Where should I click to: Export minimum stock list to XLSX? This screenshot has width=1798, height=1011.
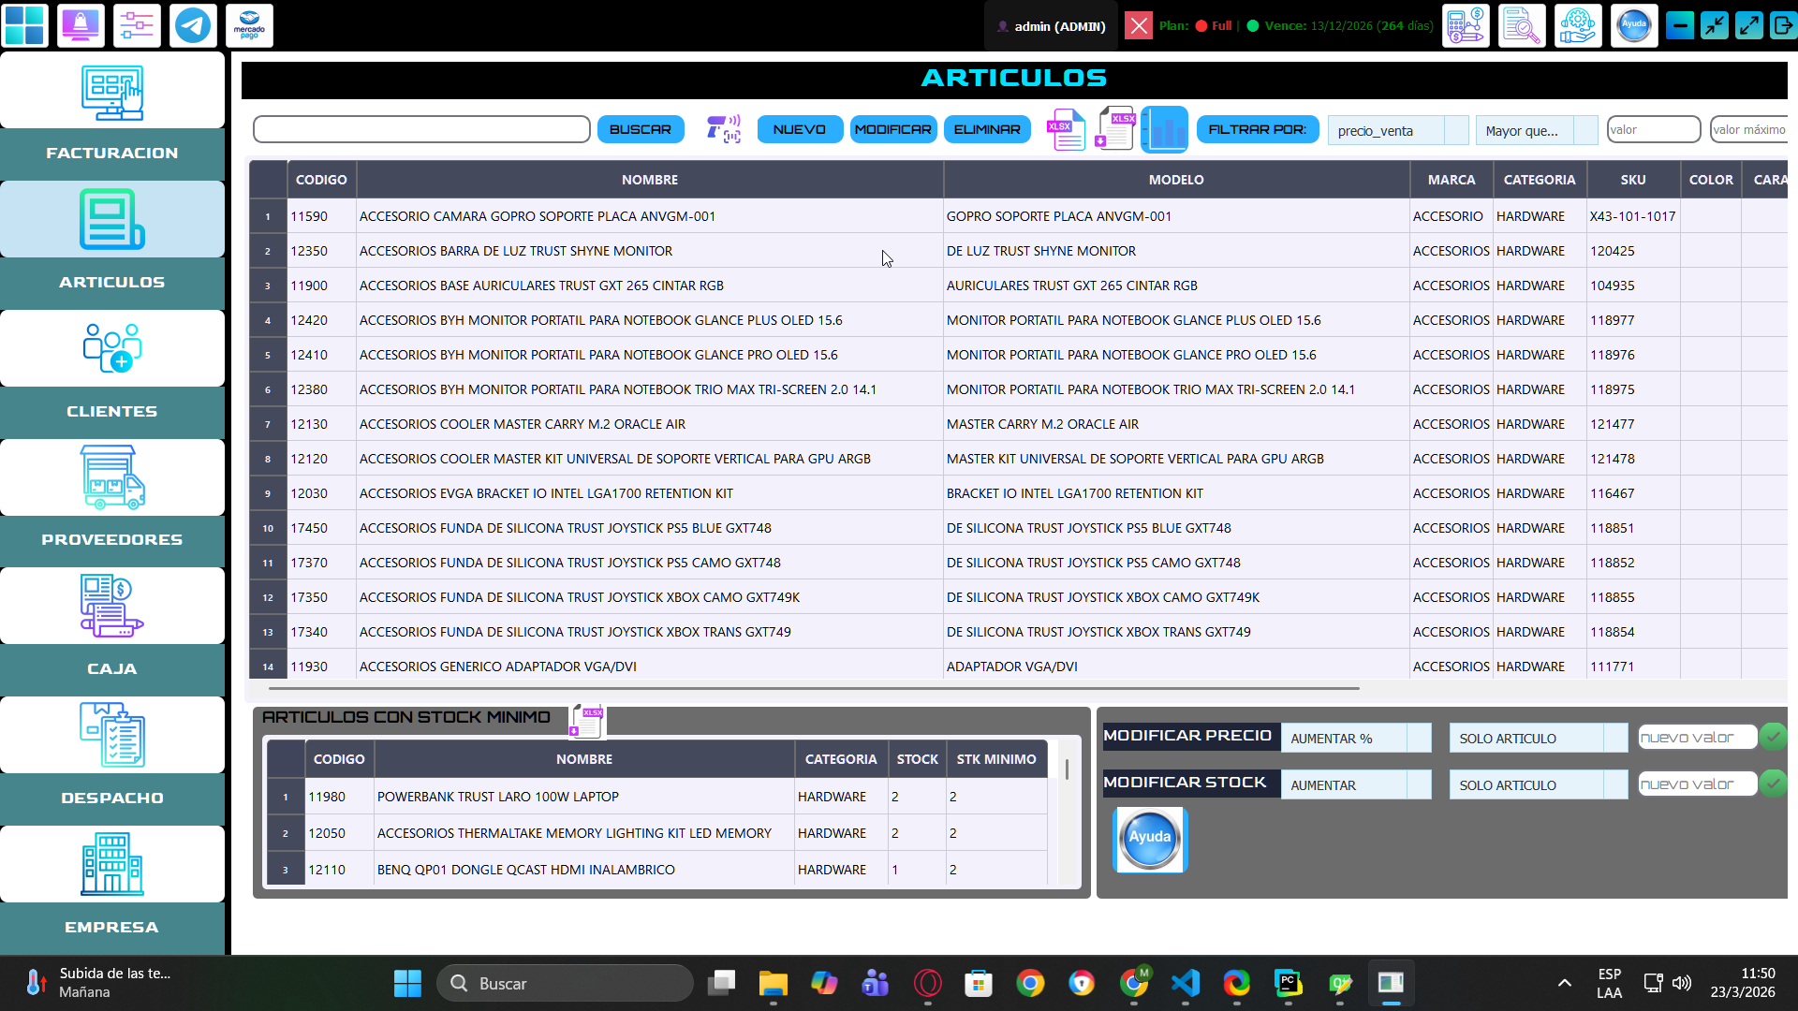coord(587,721)
